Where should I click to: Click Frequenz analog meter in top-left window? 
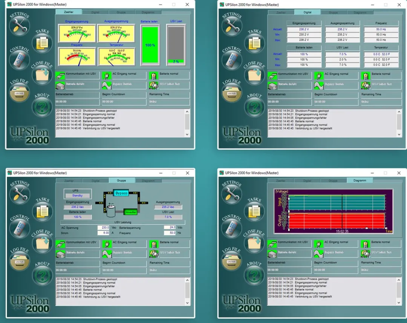(77, 57)
